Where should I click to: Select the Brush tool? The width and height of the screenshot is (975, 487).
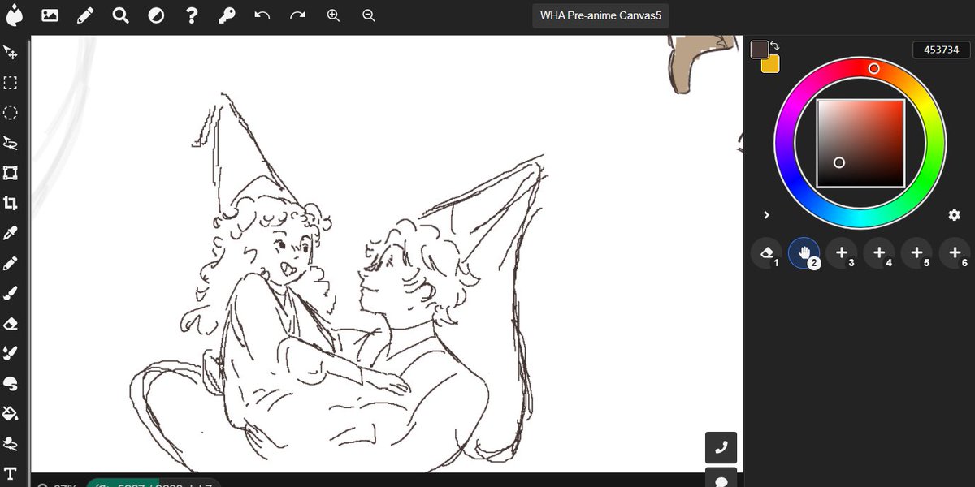click(x=11, y=293)
